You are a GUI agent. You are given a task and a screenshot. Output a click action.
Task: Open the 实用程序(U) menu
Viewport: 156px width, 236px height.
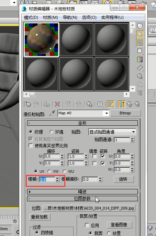point(112,18)
